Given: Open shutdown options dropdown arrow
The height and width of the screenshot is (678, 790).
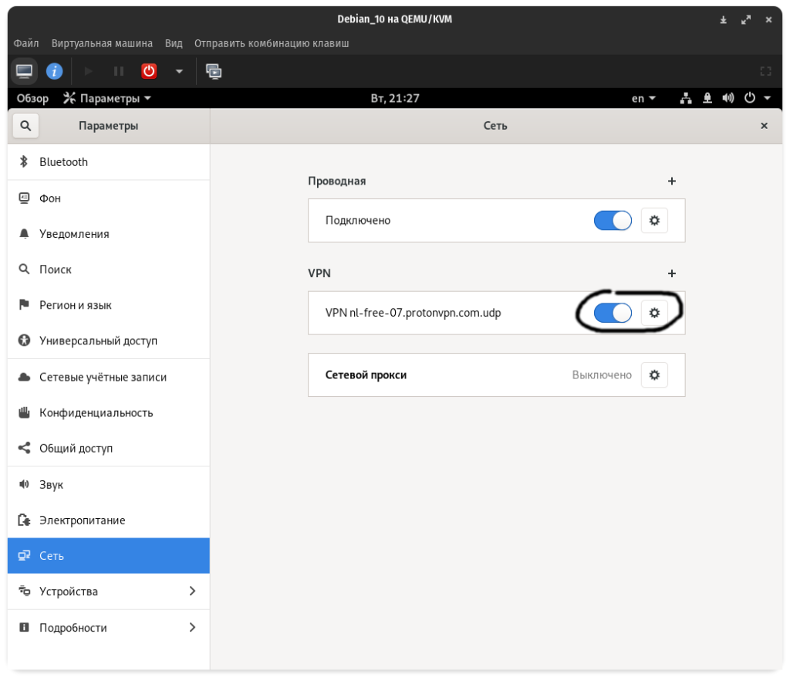Looking at the screenshot, I should pyautogui.click(x=179, y=71).
